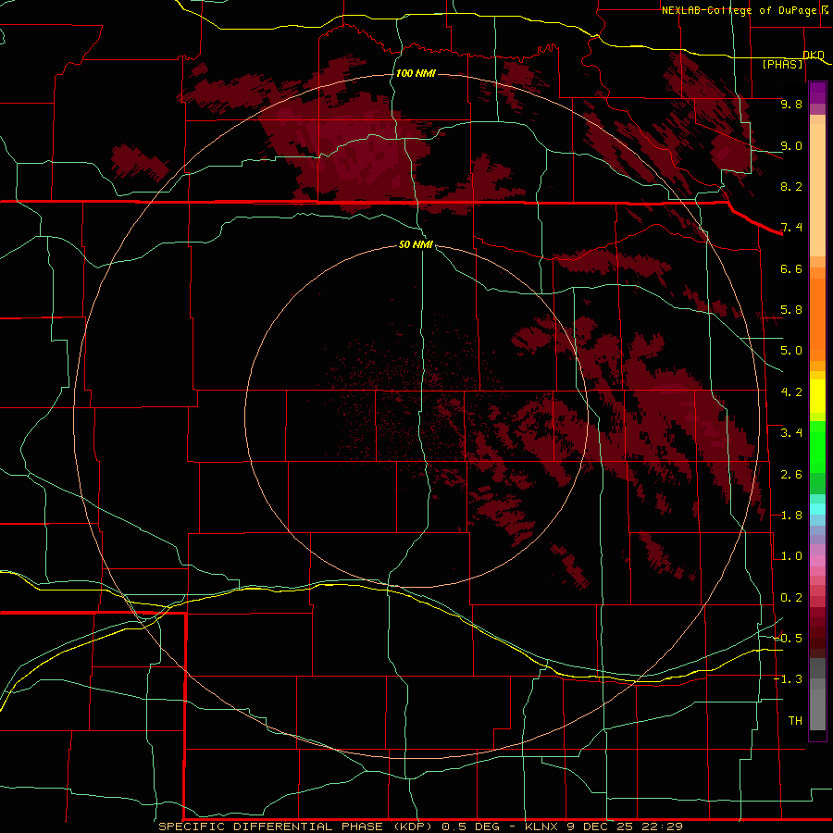
Task: Click the TH label on the color scale
Action: [795, 721]
